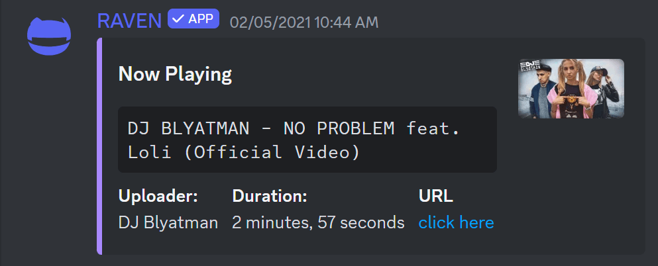The width and height of the screenshot is (658, 266).
Task: Click the URL field label
Action: pyautogui.click(x=435, y=196)
